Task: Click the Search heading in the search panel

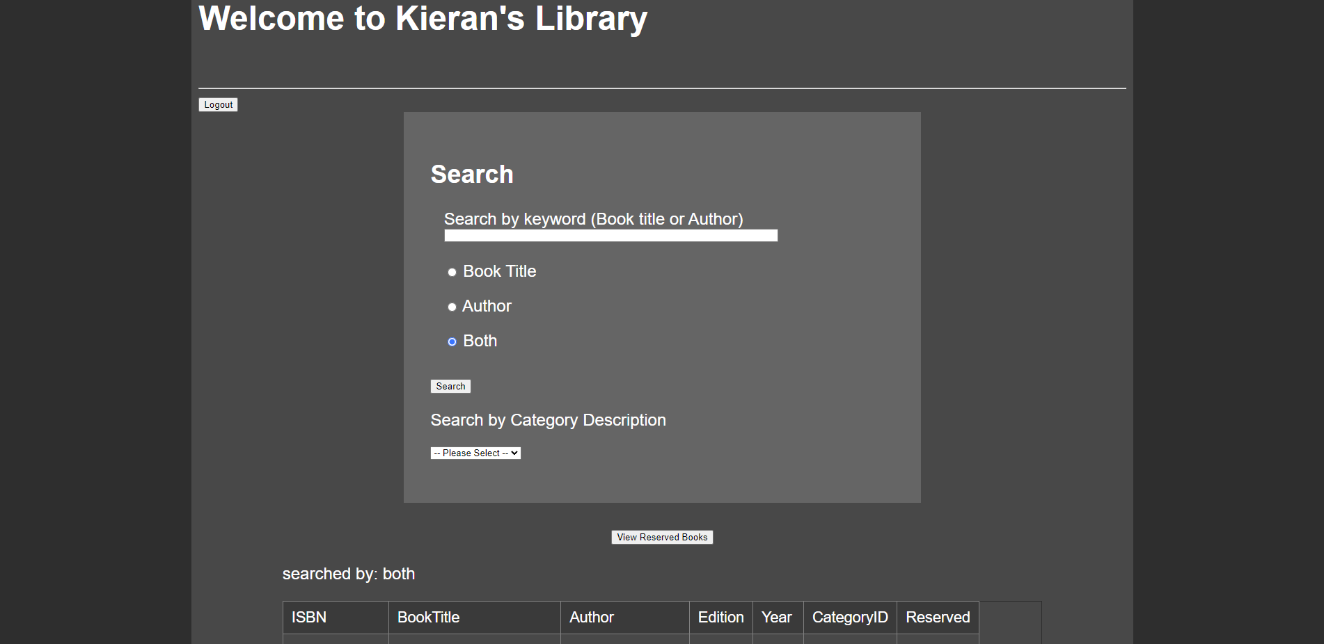Action: tap(472, 175)
